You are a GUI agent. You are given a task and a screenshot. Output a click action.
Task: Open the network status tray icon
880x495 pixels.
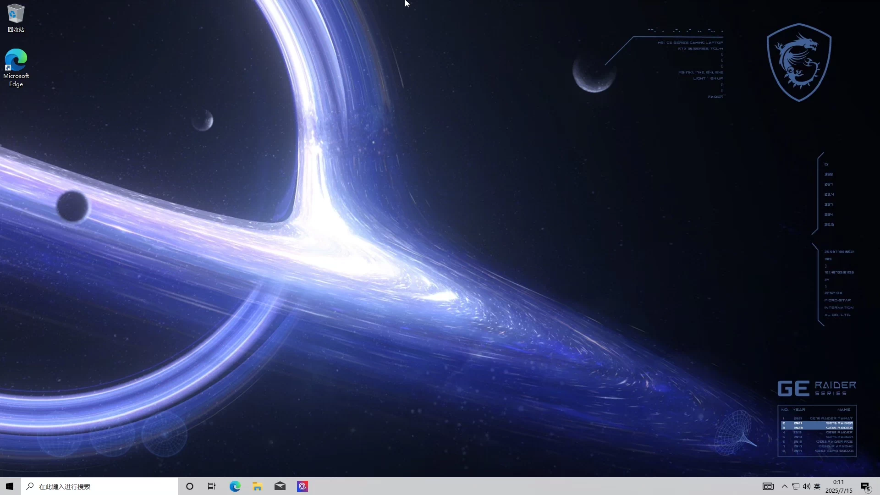796,486
